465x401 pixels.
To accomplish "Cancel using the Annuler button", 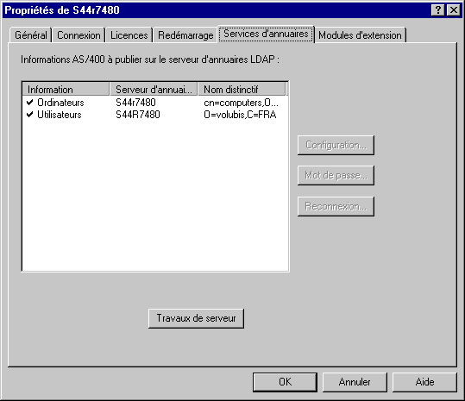I will point(355,382).
